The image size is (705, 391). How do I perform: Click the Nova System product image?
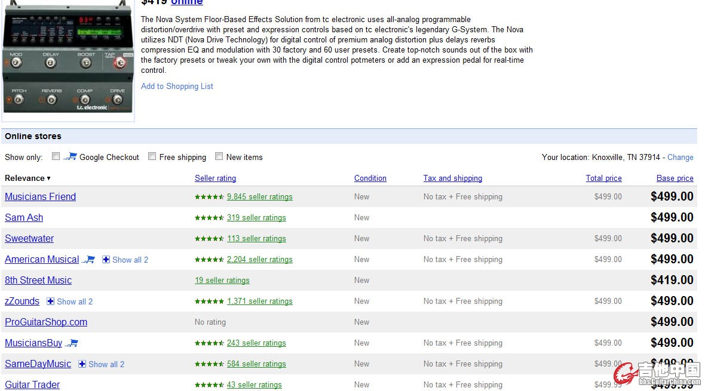tap(68, 58)
